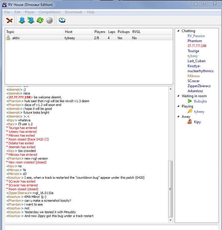
Task: Select user ZipperZbieracz in Chatting list
Action: coord(199,86)
